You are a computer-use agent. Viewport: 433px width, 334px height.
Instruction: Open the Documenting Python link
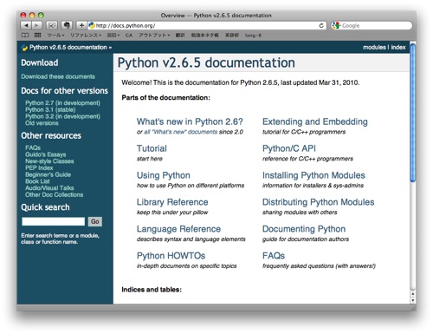pyautogui.click(x=304, y=229)
